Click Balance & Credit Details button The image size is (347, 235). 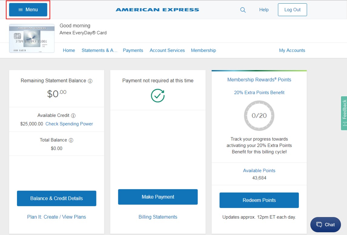[x=57, y=198]
